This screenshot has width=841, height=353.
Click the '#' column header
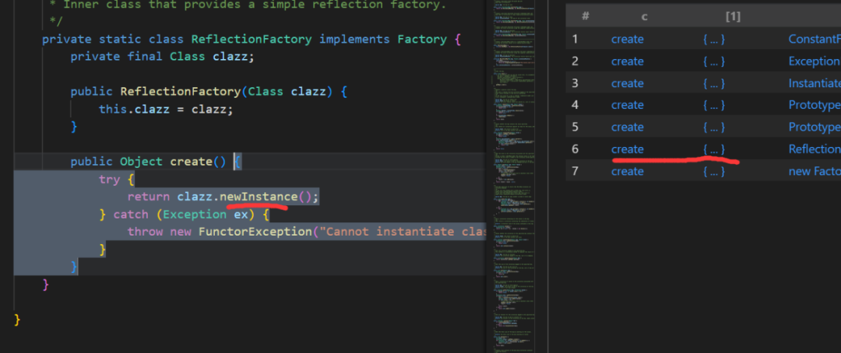[586, 16]
